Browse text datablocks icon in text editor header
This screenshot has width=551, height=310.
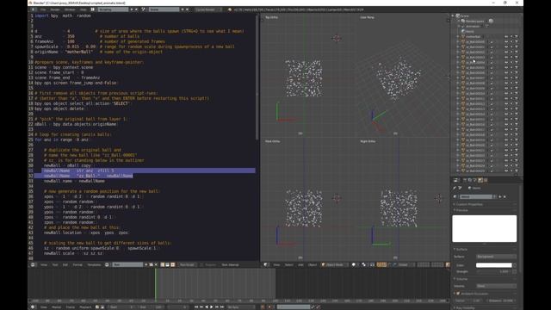pos(107,264)
